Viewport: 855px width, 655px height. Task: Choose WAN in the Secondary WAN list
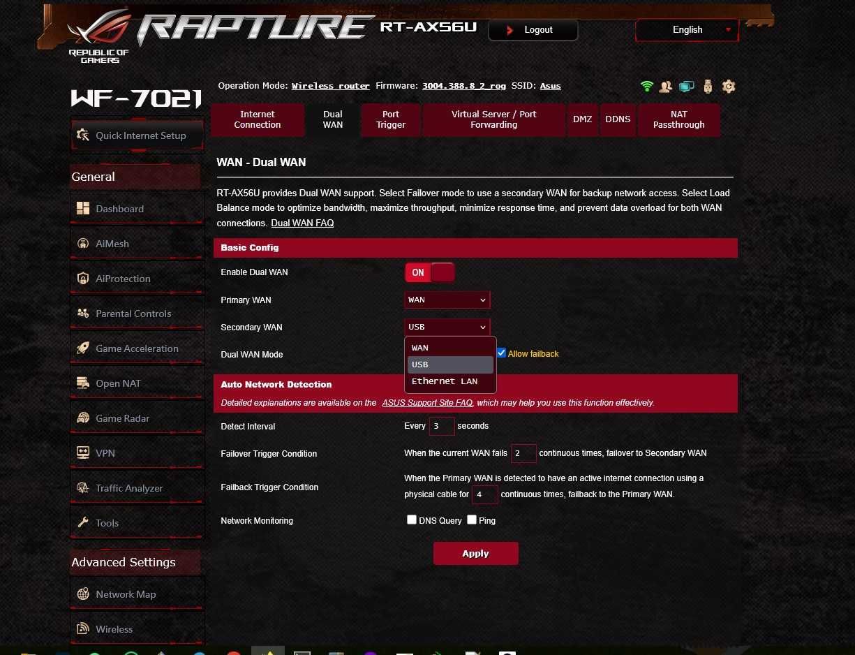pyautogui.click(x=450, y=348)
